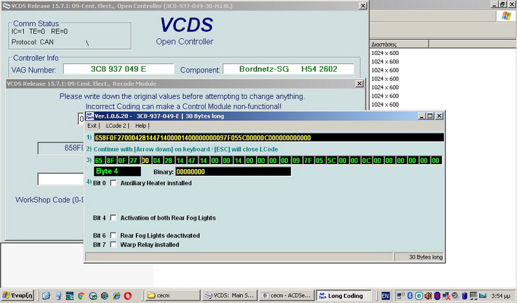Viewport: 517px width, 303px height.
Task: Click the disconnected network tray icon
Action: pyautogui.click(x=447, y=296)
